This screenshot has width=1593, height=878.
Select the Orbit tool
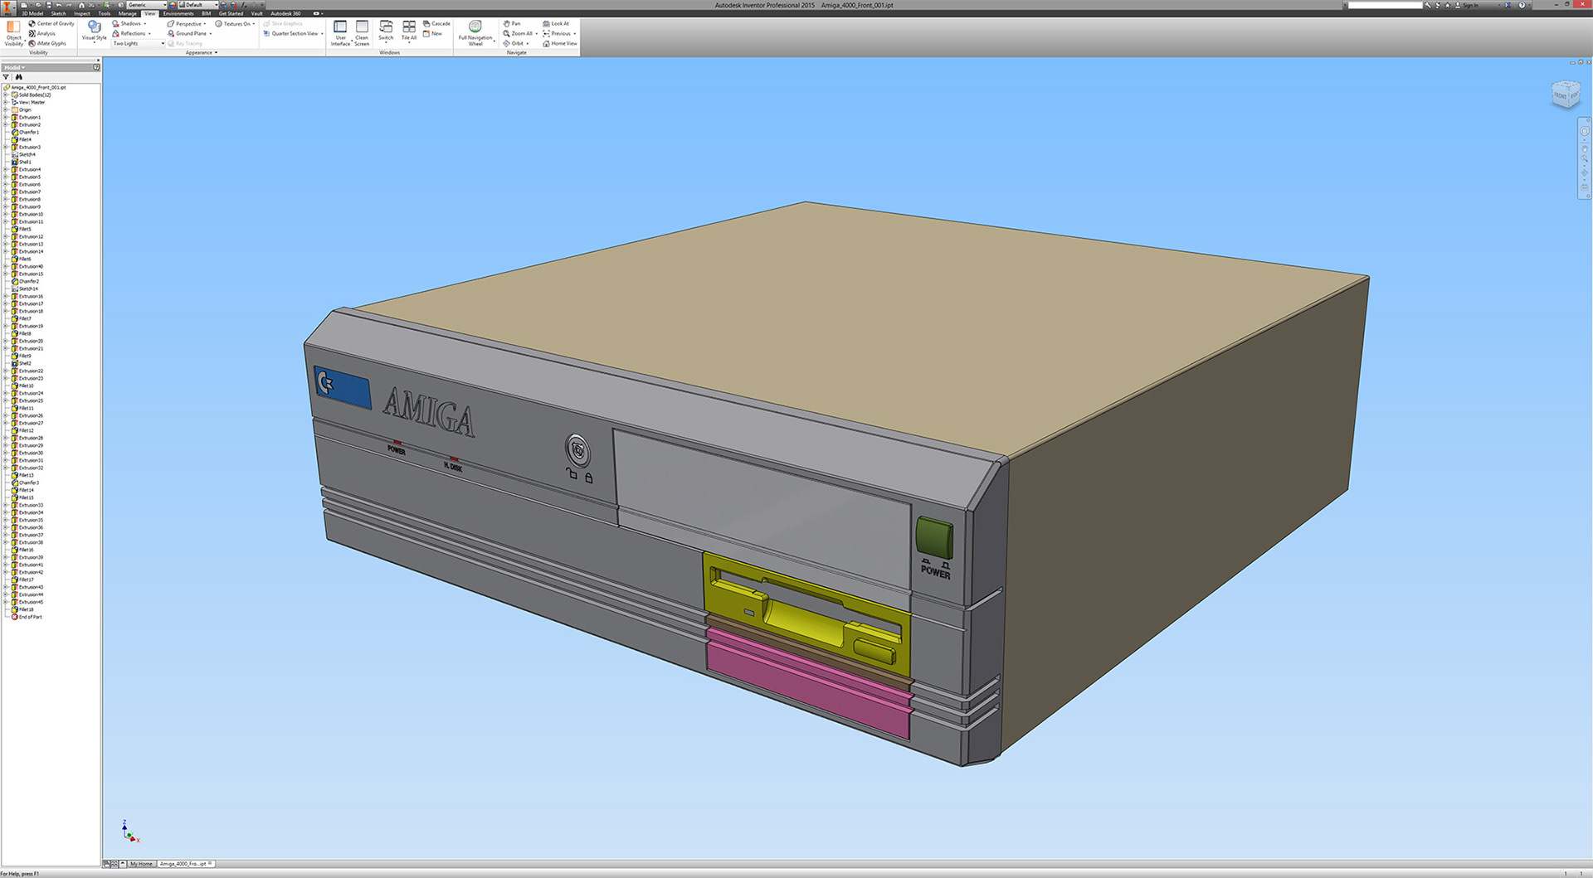[x=514, y=43]
